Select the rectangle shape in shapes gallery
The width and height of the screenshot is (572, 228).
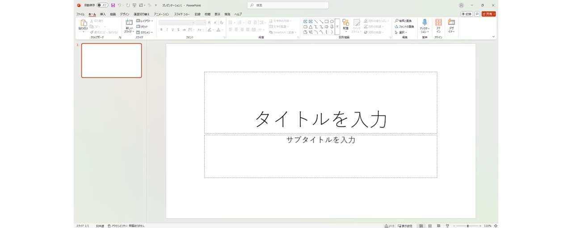(326, 21)
